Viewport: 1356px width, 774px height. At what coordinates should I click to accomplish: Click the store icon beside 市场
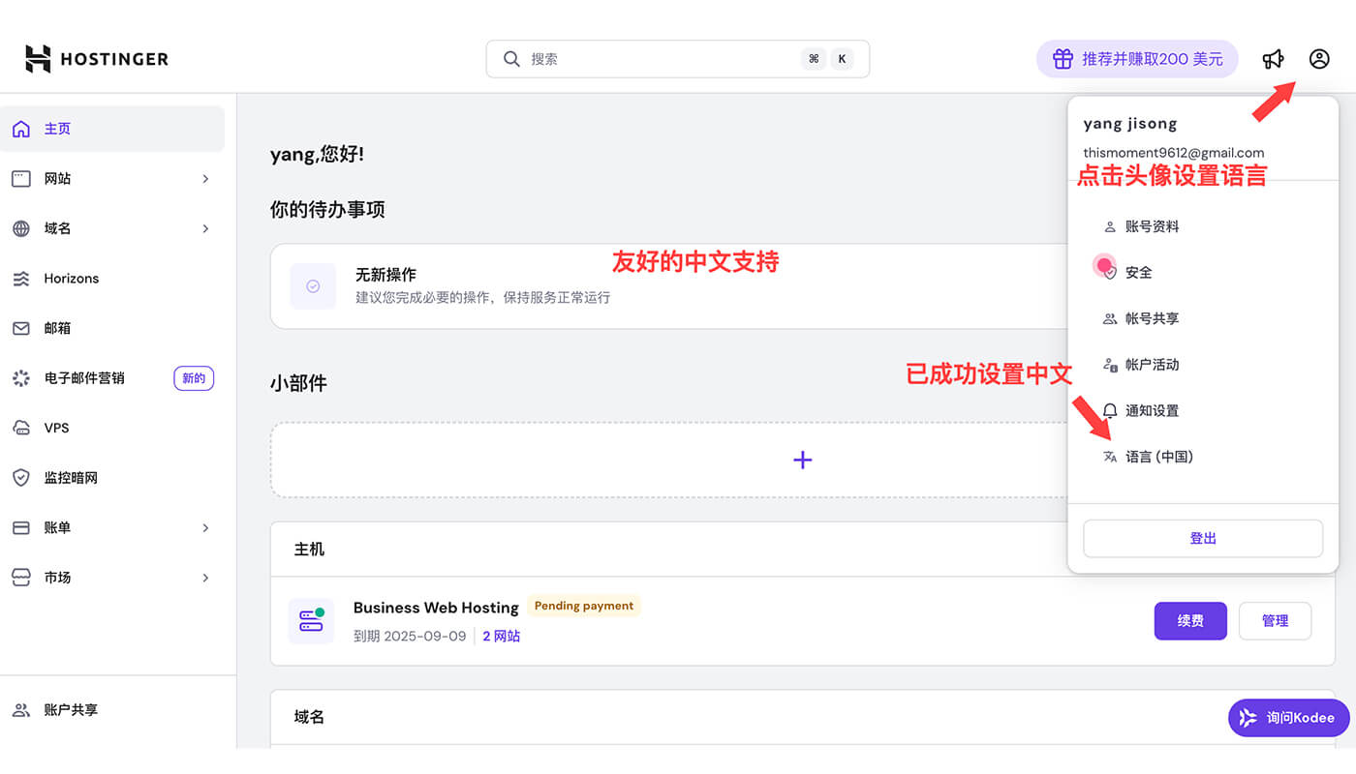(21, 578)
